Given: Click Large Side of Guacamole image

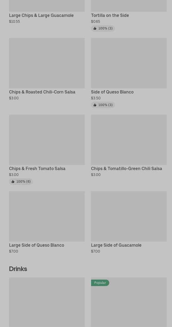Looking at the screenshot, I should tap(129, 216).
